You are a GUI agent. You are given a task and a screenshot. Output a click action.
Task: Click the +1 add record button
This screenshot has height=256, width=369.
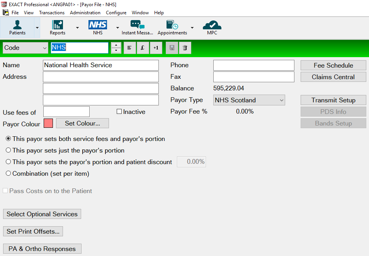[x=156, y=48]
